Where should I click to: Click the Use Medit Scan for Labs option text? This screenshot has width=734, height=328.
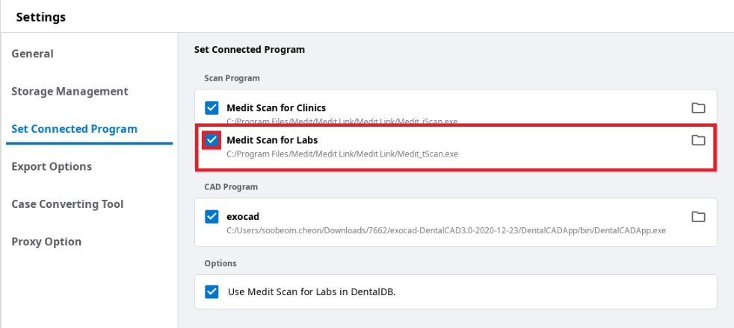pyautogui.click(x=312, y=292)
